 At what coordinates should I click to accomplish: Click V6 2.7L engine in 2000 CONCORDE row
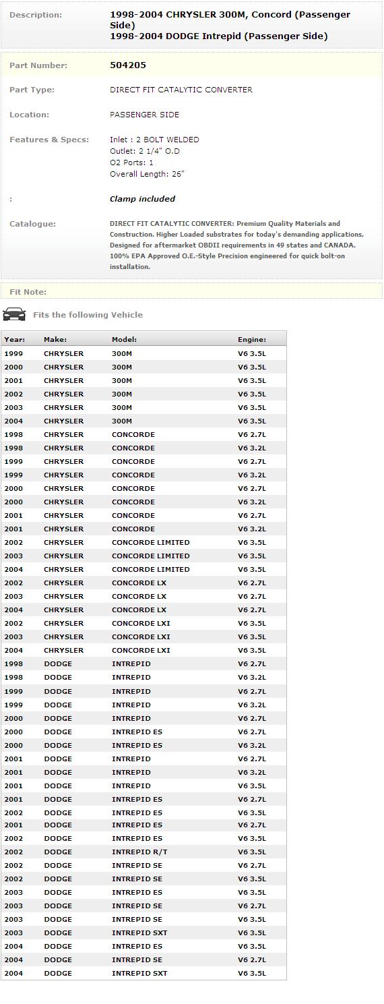[x=252, y=488]
